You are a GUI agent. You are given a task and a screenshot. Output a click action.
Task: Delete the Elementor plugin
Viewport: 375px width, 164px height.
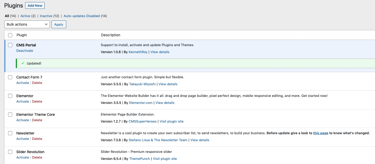pos(37,102)
